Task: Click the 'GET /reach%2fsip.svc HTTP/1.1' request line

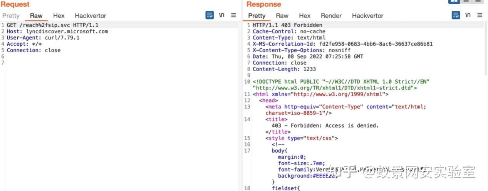Action: 52,25
